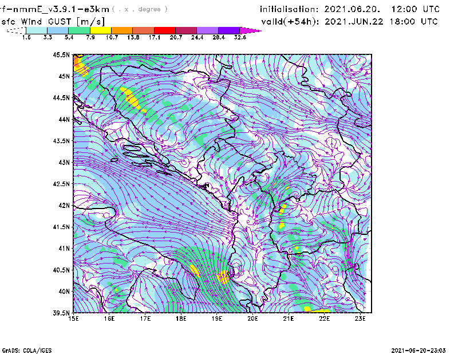This screenshot has width=458, height=354.
Task: Click the 43.5N latitude label
Action: click(61, 141)
